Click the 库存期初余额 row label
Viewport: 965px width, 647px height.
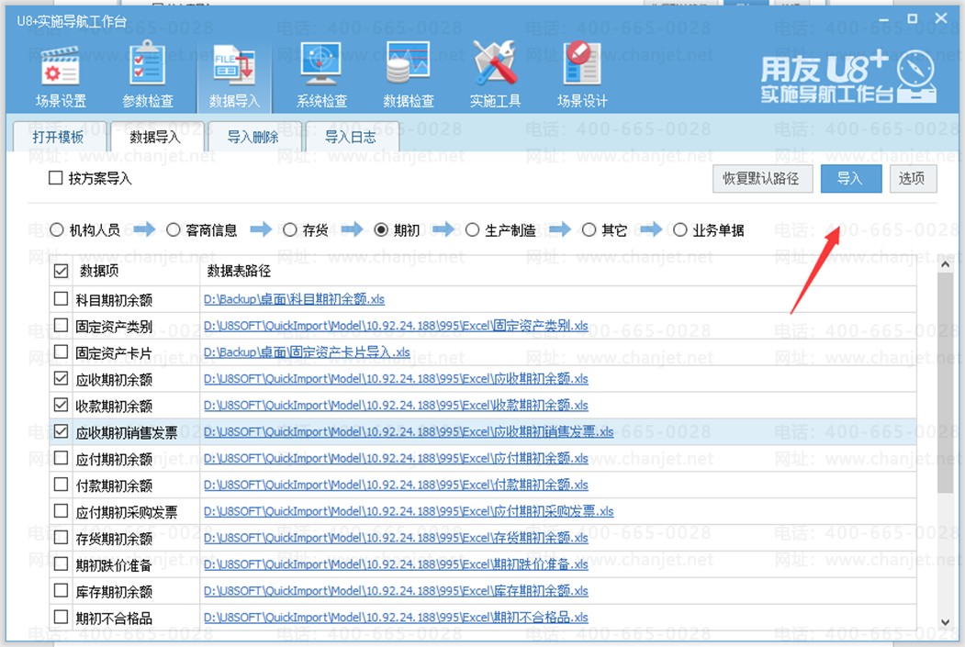(x=114, y=591)
